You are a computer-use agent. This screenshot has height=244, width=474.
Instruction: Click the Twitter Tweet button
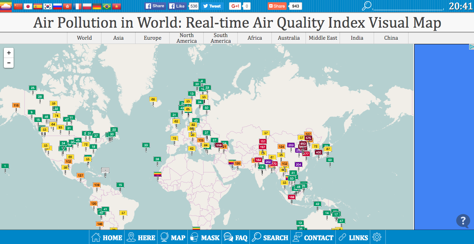212,6
